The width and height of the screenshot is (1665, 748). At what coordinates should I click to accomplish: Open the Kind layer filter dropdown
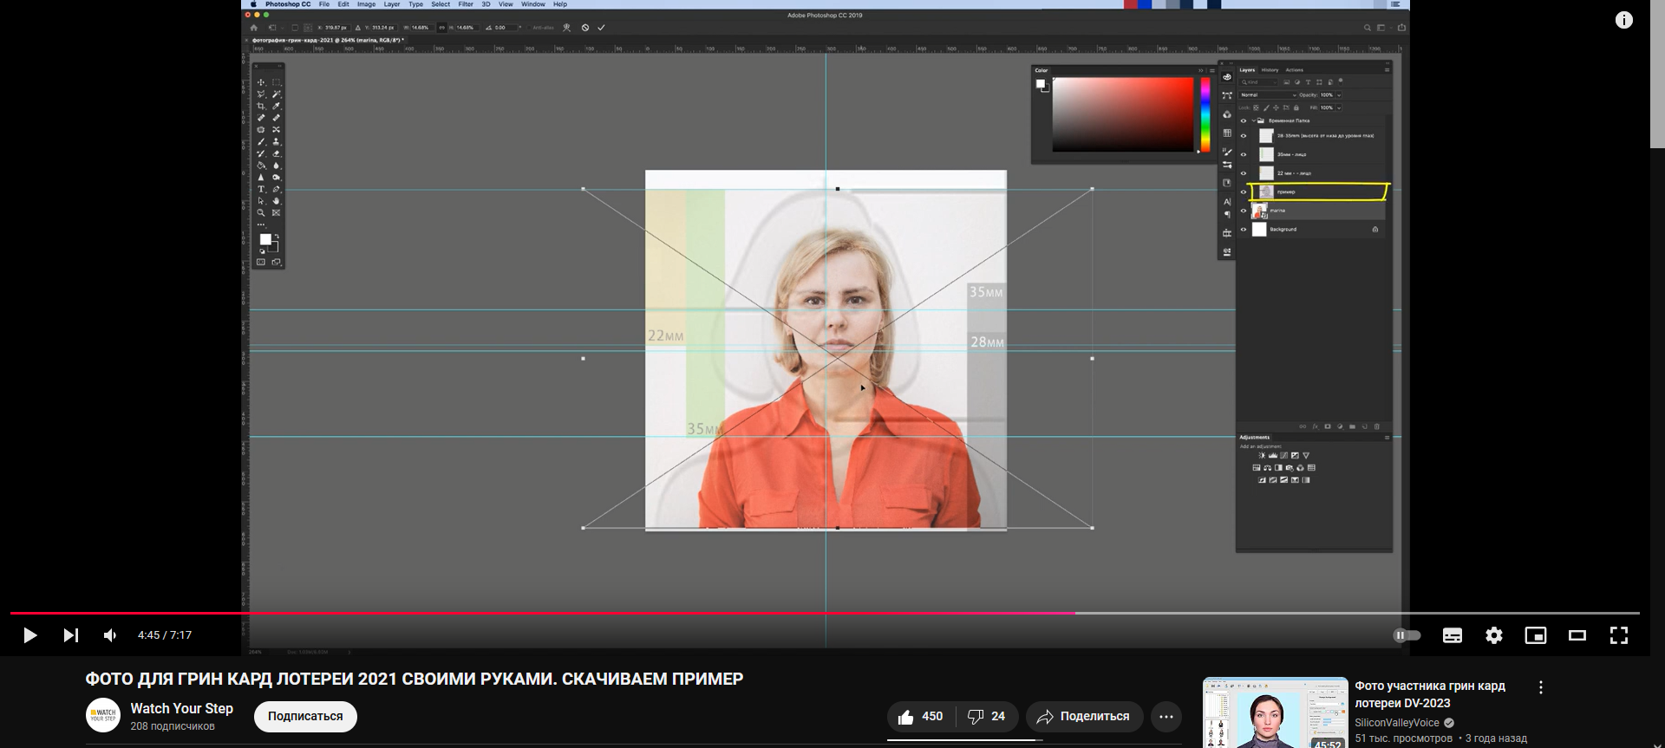[1257, 82]
